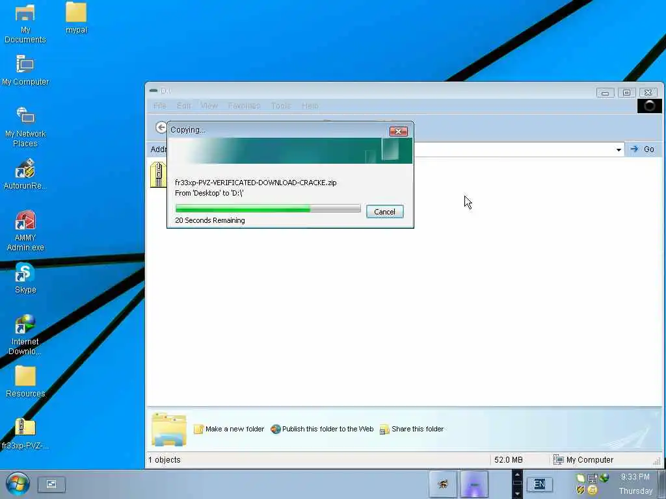The width and height of the screenshot is (666, 499).
Task: Click the Thursday day label in tray
Action: pyautogui.click(x=635, y=491)
